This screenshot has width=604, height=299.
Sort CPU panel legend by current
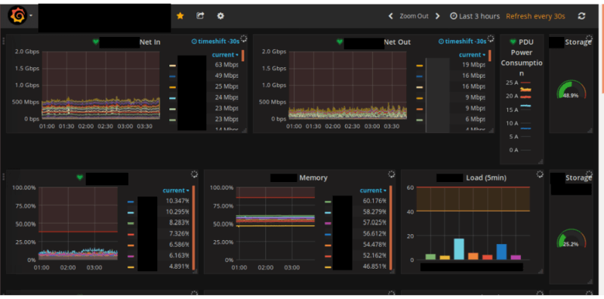pos(176,190)
